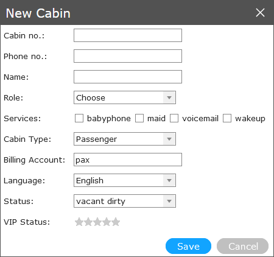The image size is (274, 257).
Task: Enable the babyphone service checkbox
Action: pyautogui.click(x=79, y=118)
